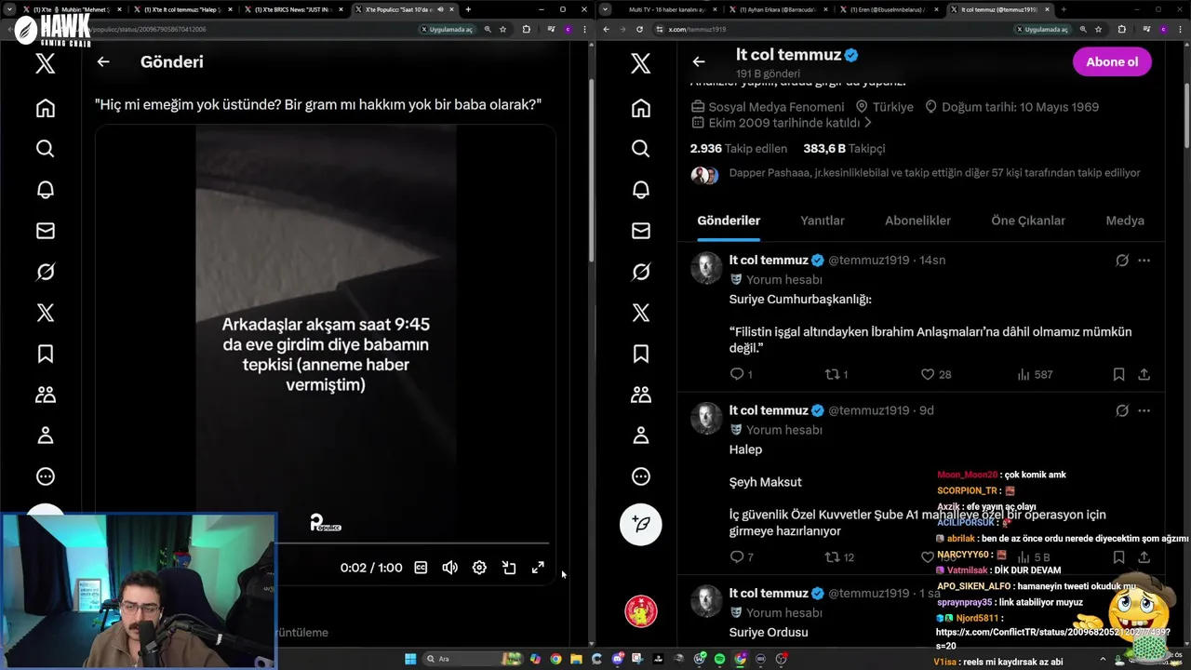
Task: Go back from the Gönderi post page
Action: tap(103, 61)
